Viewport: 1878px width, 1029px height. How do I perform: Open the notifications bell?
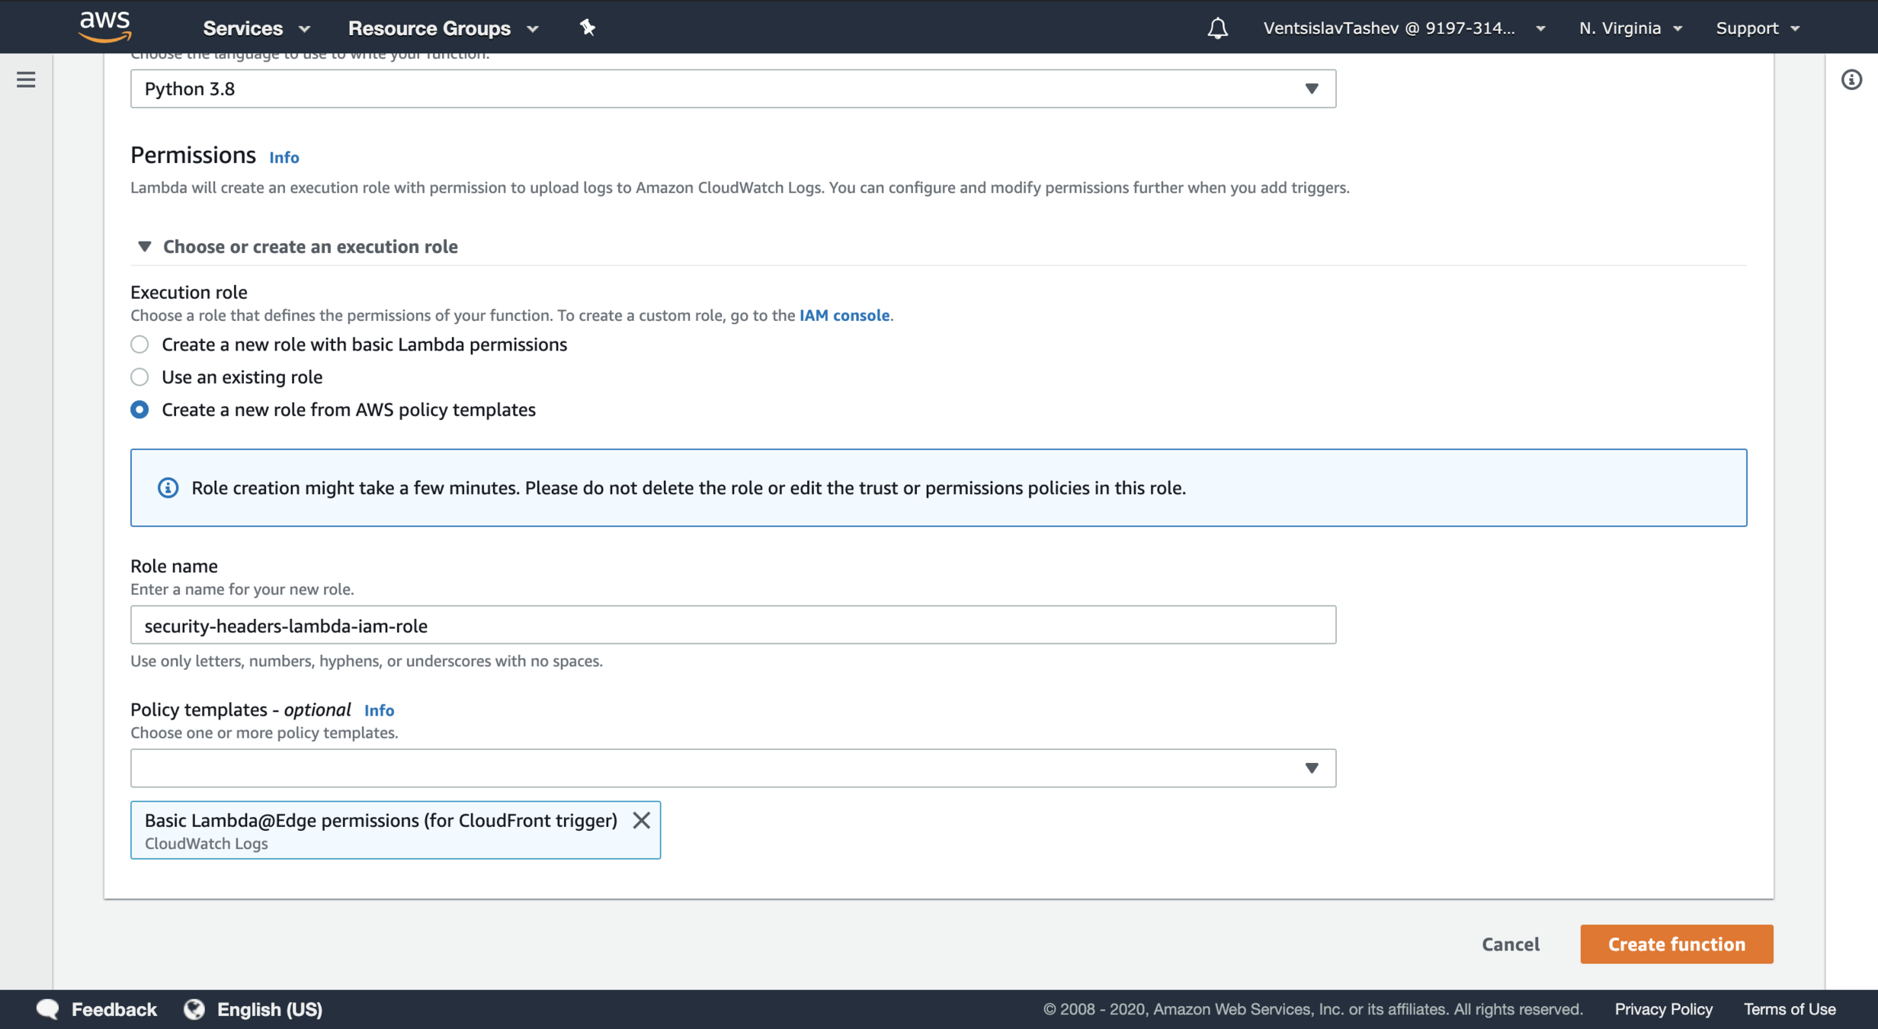[1217, 28]
